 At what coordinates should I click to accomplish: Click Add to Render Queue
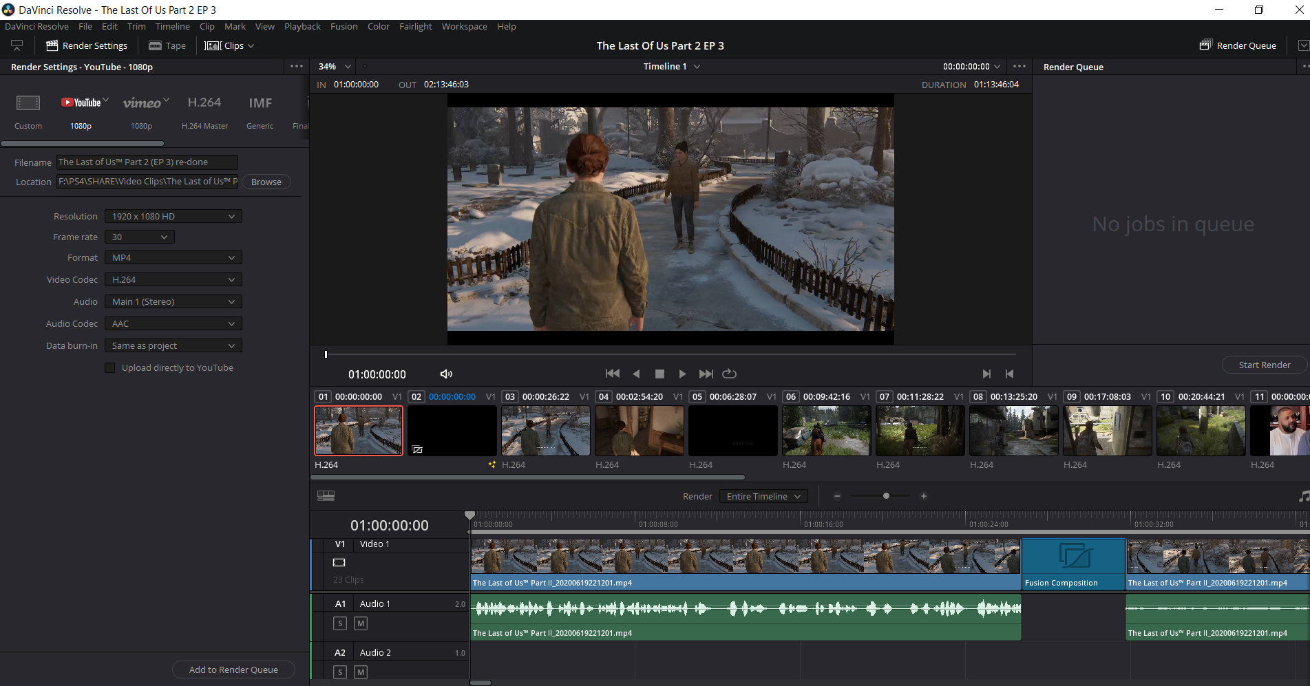[x=233, y=669]
